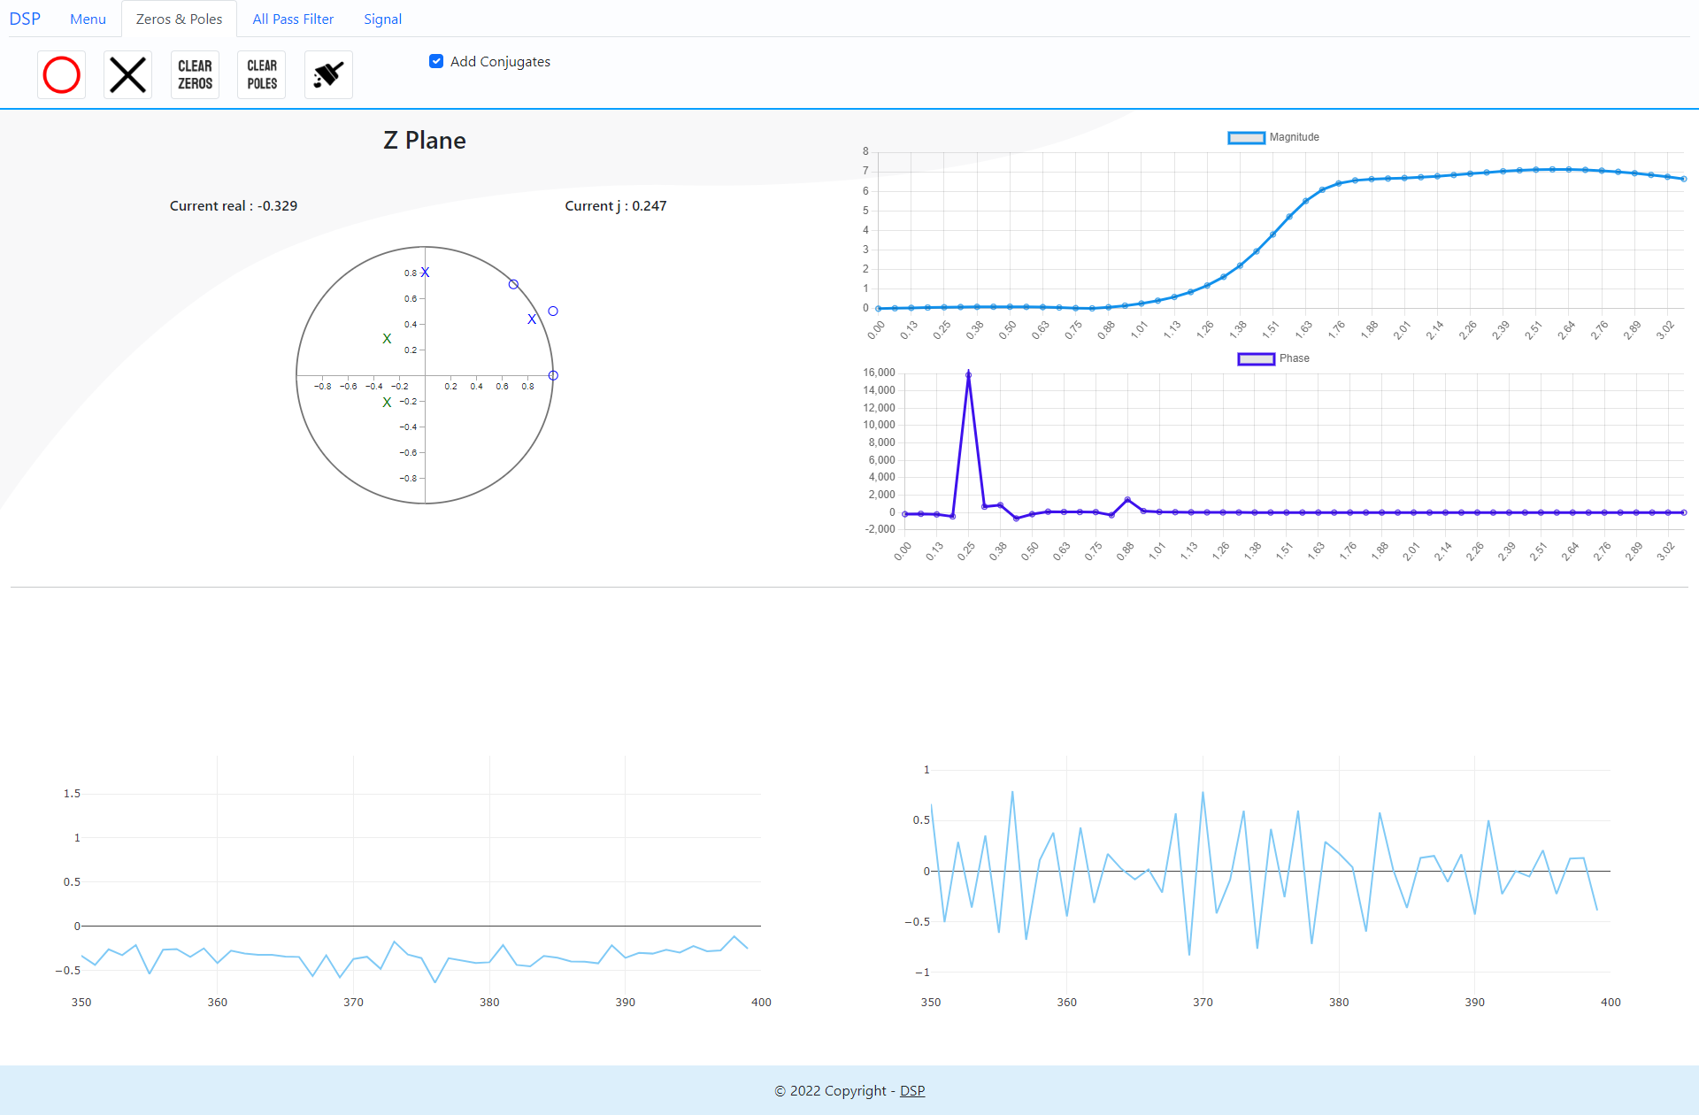The image size is (1699, 1115).
Task: Click the blue pole at 0.8 on imaginary axis
Action: (425, 273)
